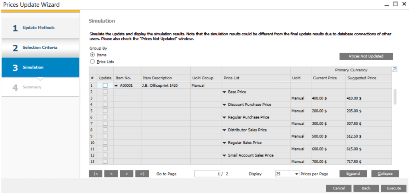Open the Prices per Page dropdown
The image size is (409, 193).
(x=297, y=174)
